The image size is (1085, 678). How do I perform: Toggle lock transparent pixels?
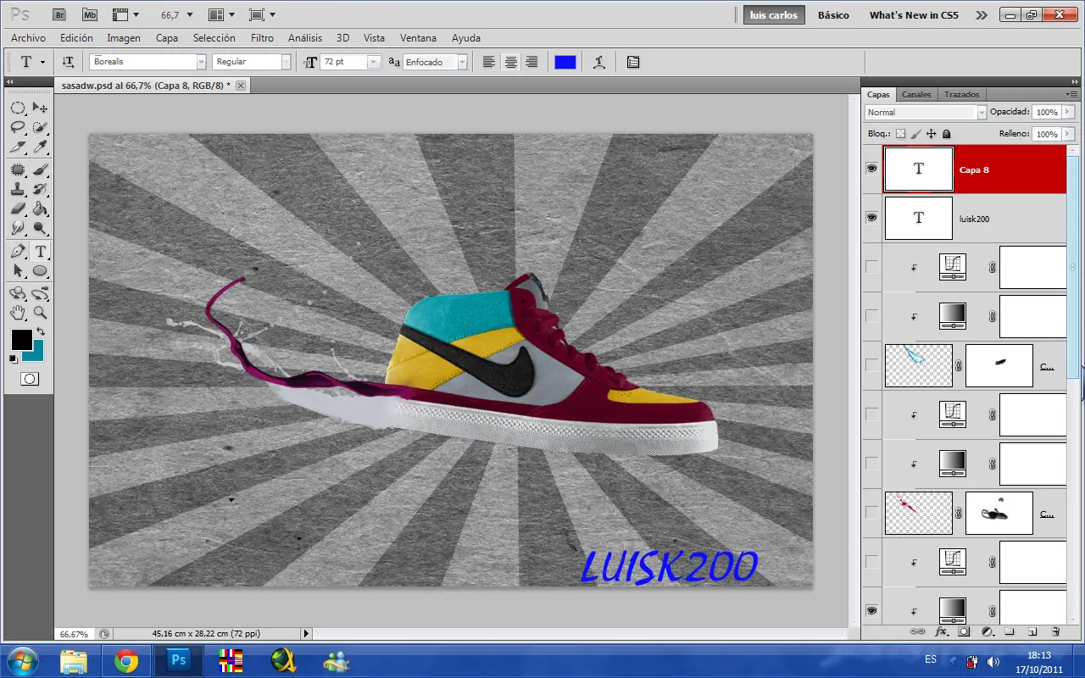pos(900,134)
